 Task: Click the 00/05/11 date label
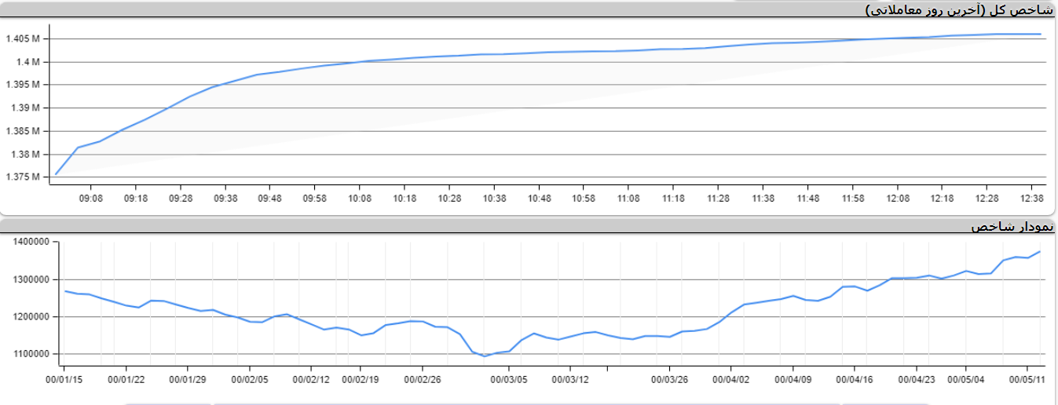point(1029,380)
